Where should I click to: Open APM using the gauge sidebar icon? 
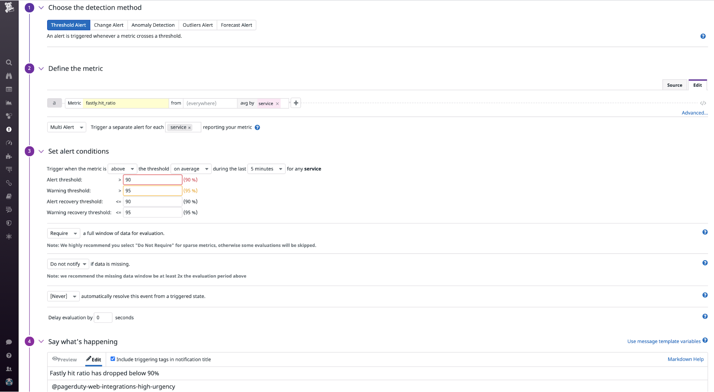coord(9,142)
